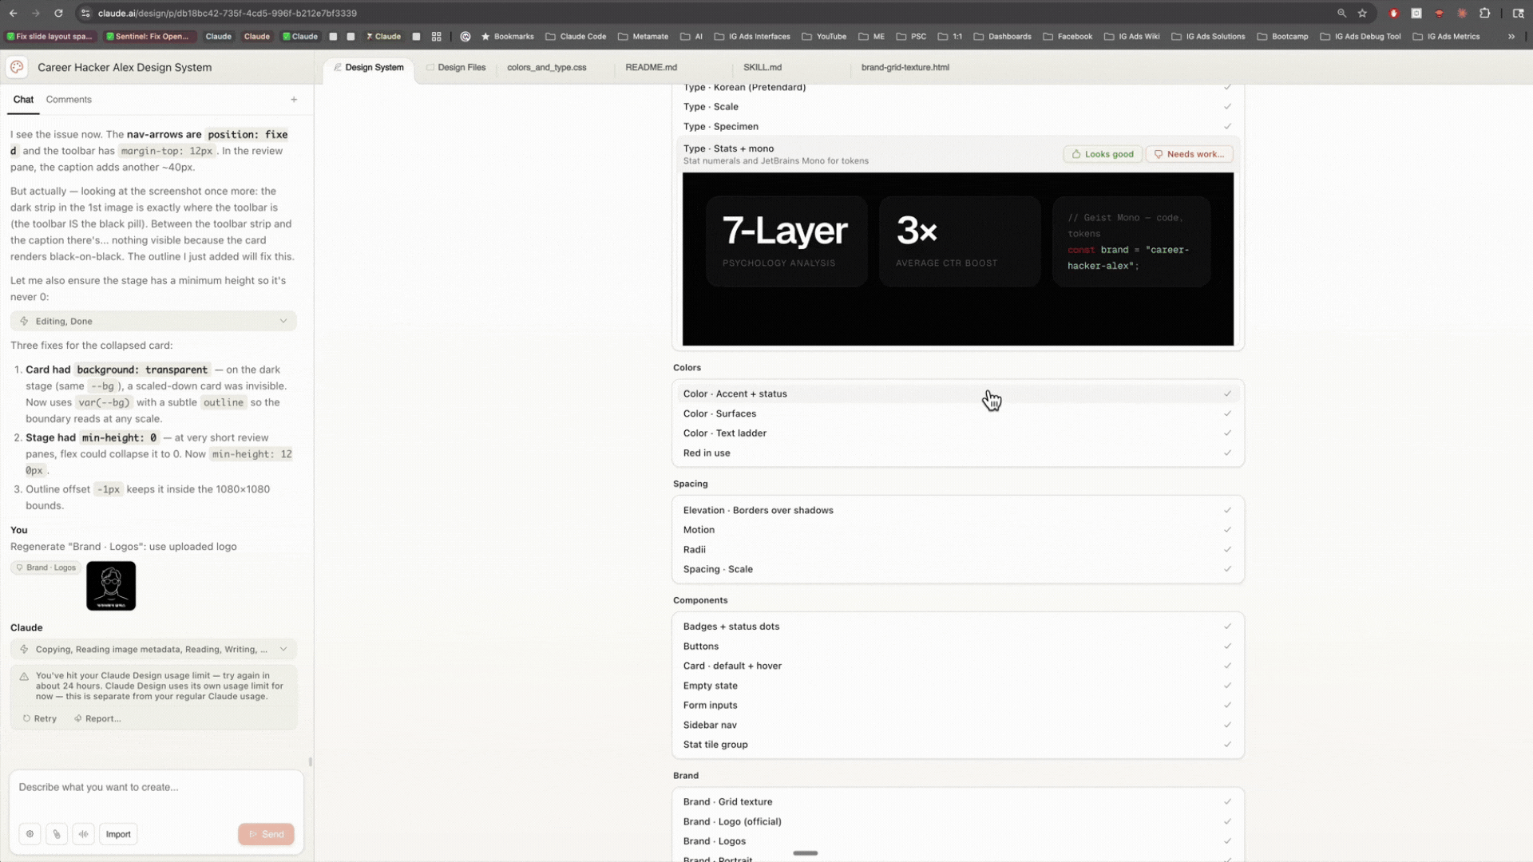The image size is (1533, 862).
Task: Open the README.md tab
Action: pyautogui.click(x=651, y=67)
